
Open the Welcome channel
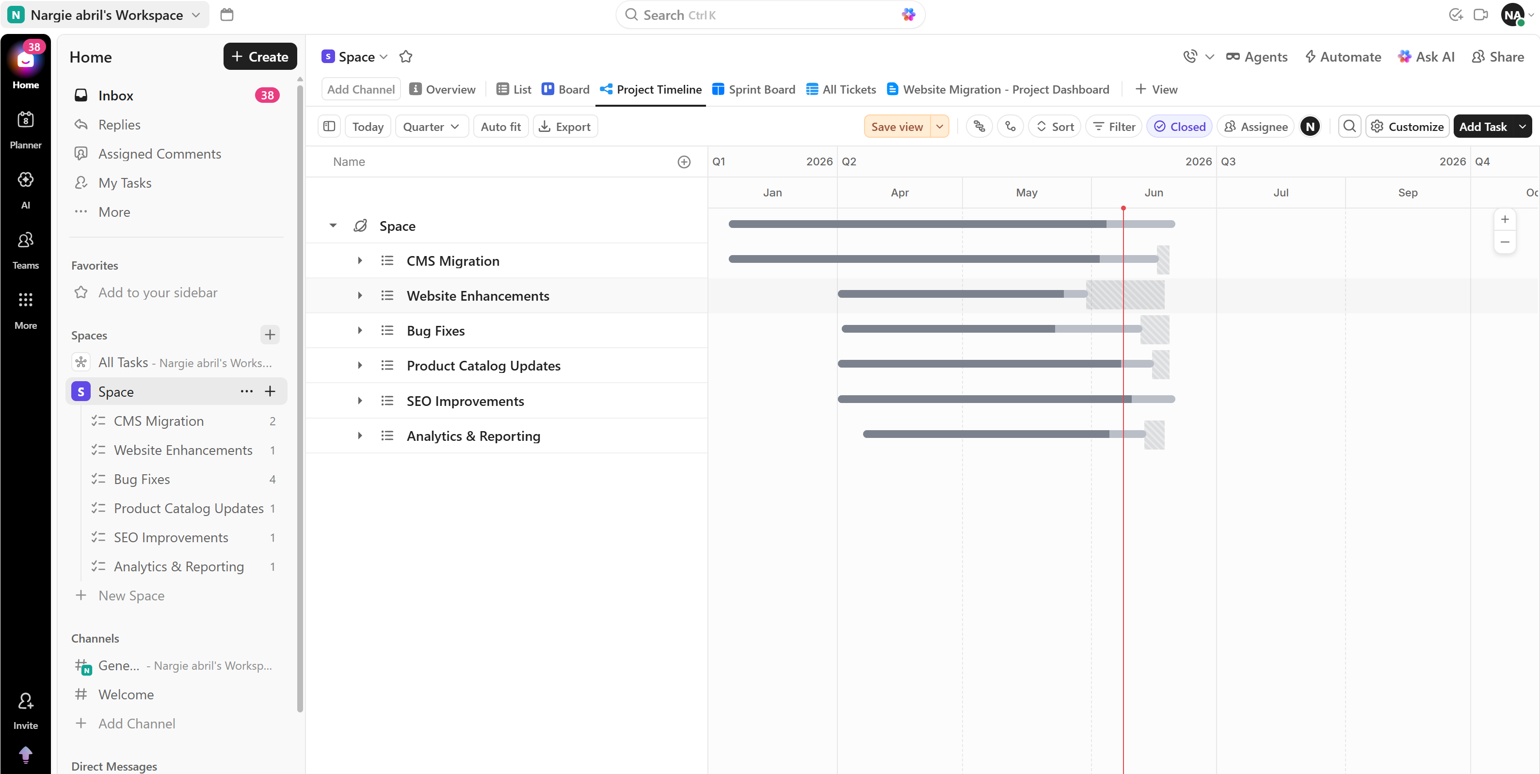pos(177,694)
